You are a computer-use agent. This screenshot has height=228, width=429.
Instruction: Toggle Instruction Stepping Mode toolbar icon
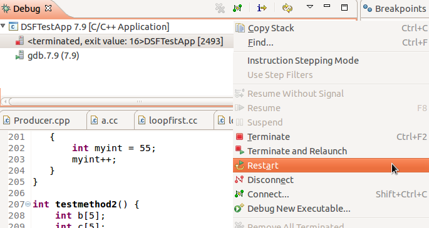[x=262, y=8]
